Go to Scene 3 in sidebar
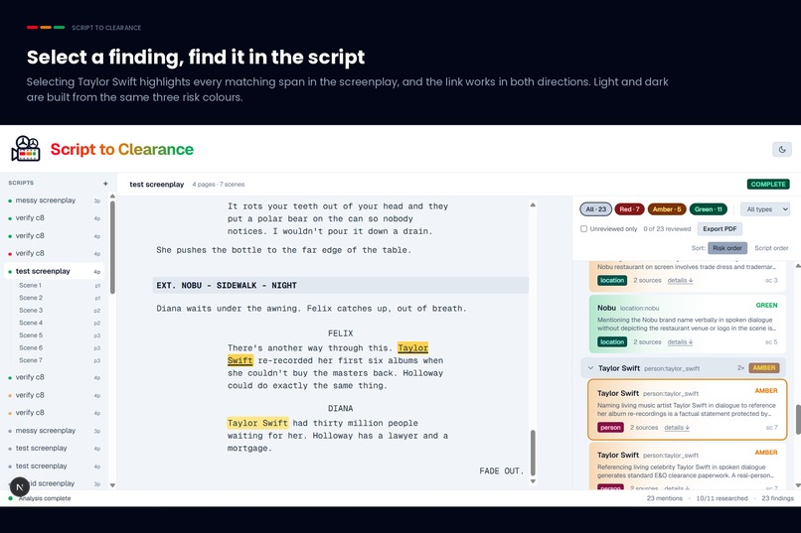 pyautogui.click(x=31, y=310)
